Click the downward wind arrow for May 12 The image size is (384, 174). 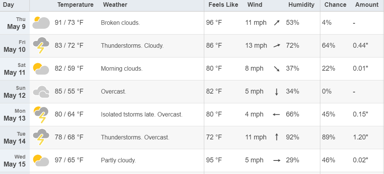277,92
